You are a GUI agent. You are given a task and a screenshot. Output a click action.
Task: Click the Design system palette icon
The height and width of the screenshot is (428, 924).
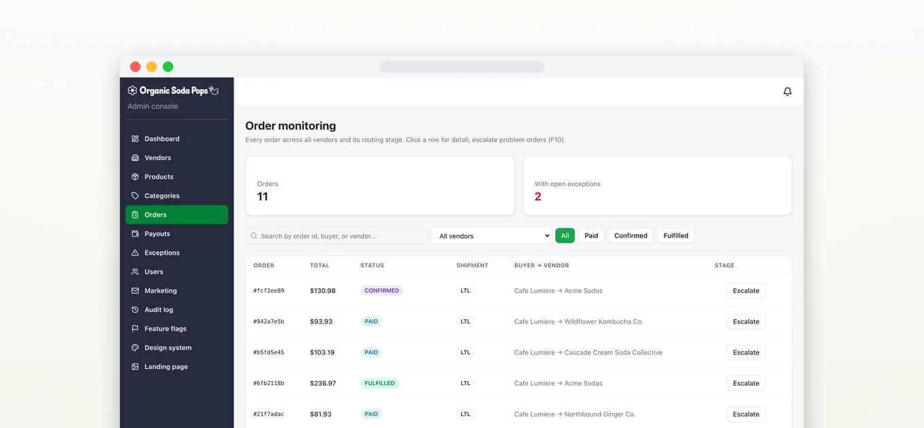(135, 348)
